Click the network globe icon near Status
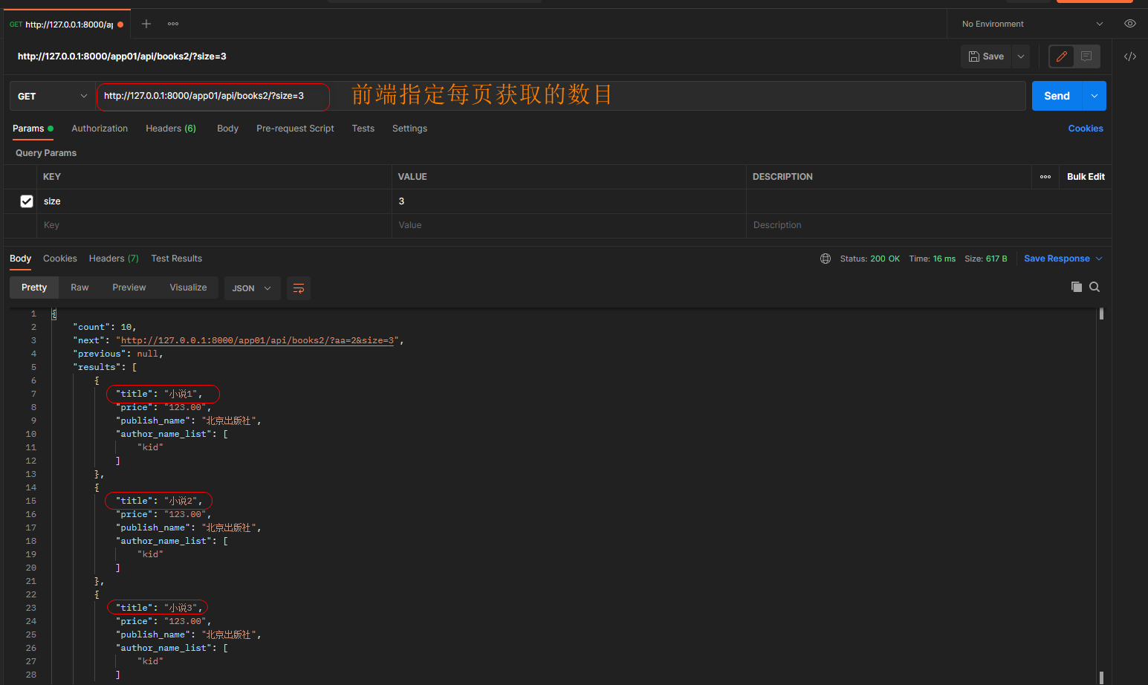 click(826, 259)
